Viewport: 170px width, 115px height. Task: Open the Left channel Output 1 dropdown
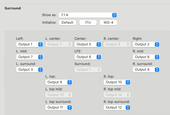(30, 44)
